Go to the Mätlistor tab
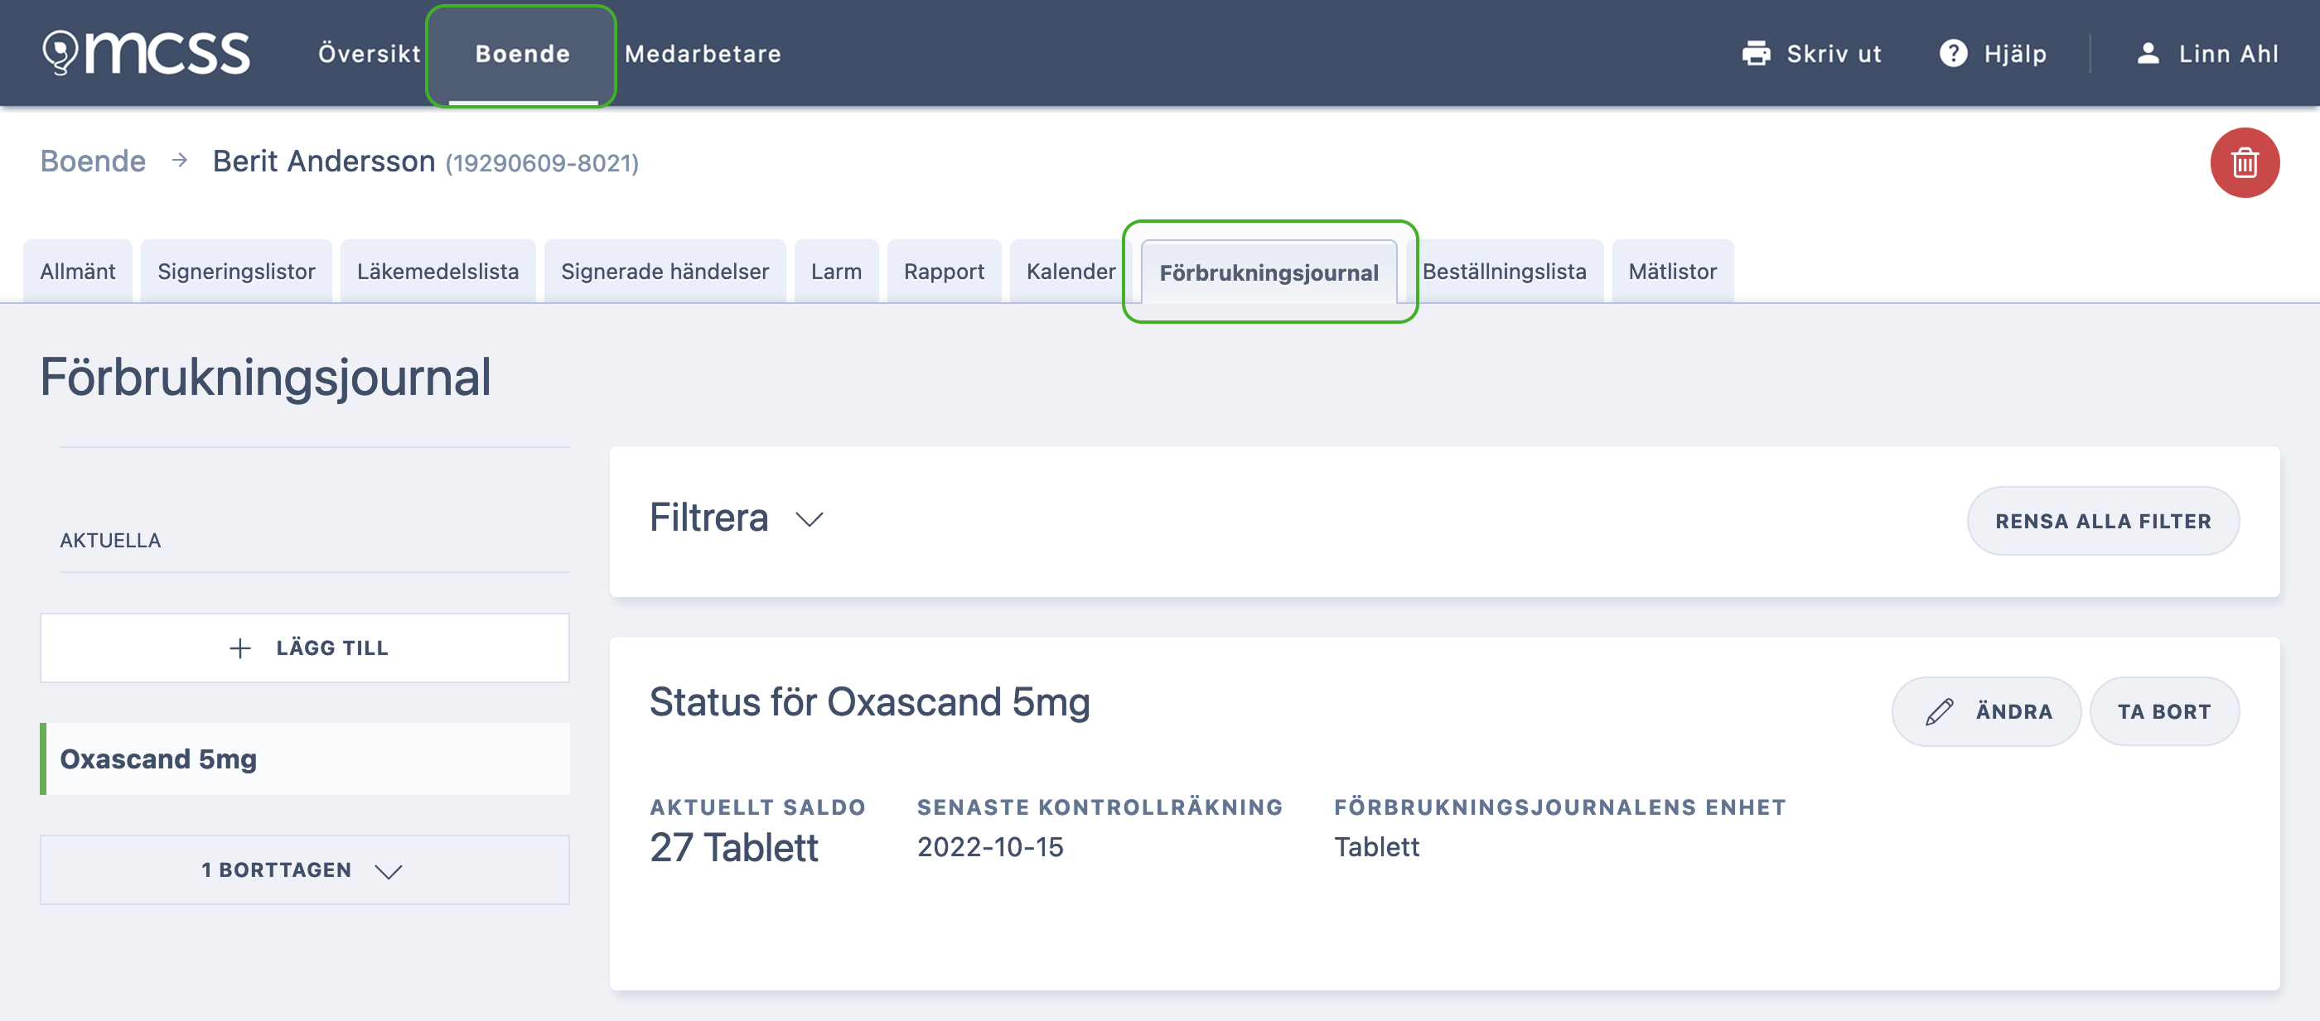 pos(1672,271)
